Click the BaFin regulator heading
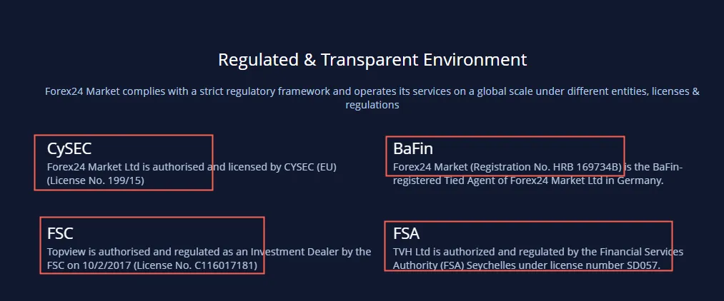The height and width of the screenshot is (301, 724). [413, 148]
